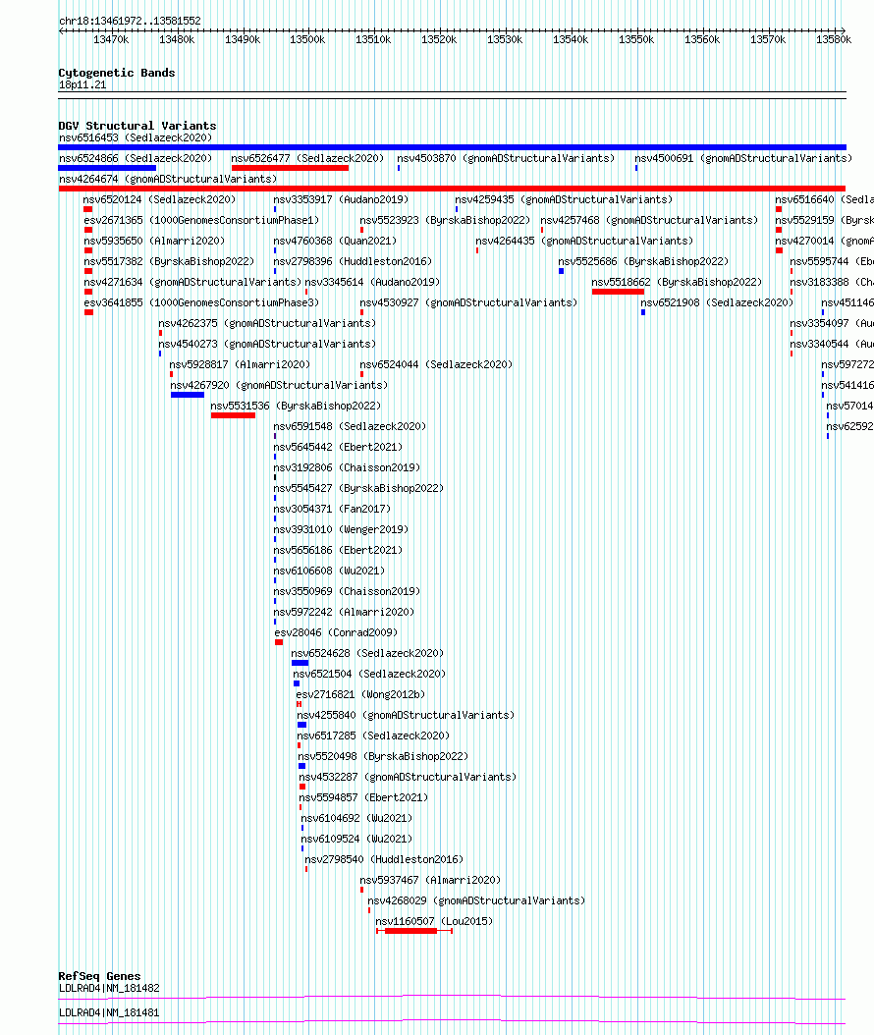Select esv3641855 (1000GenomesConsortiumPhase3) variant
874x1035 pixels.
coord(201,302)
